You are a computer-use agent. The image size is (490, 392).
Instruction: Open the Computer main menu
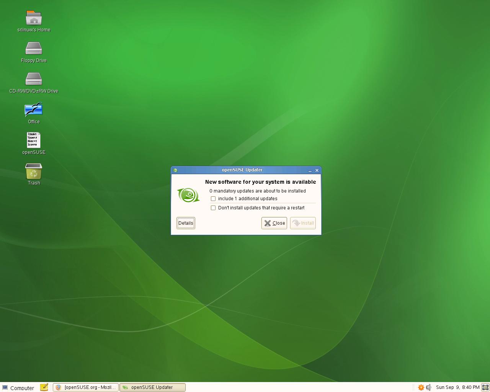18,387
